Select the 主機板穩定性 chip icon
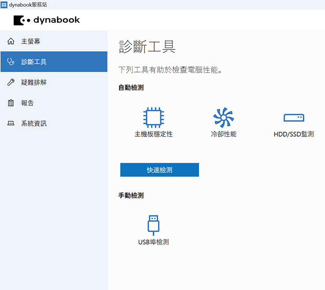Screen dimensions: 325x290 coord(154,117)
